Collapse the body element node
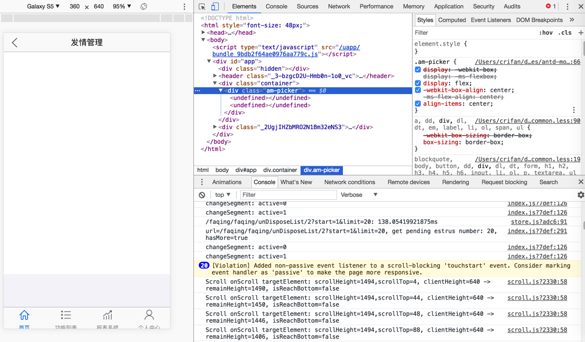 (204, 40)
